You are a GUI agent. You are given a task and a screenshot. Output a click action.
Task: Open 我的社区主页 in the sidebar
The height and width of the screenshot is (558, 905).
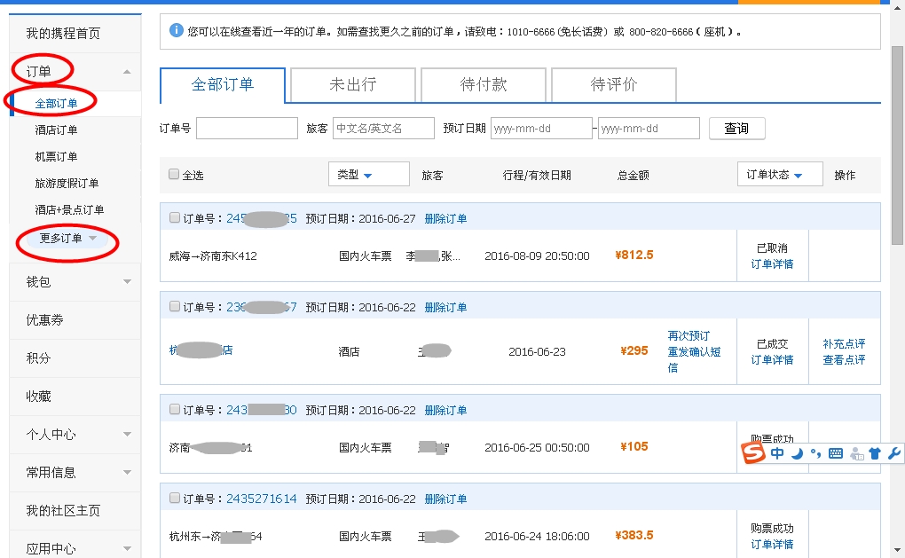tap(63, 510)
